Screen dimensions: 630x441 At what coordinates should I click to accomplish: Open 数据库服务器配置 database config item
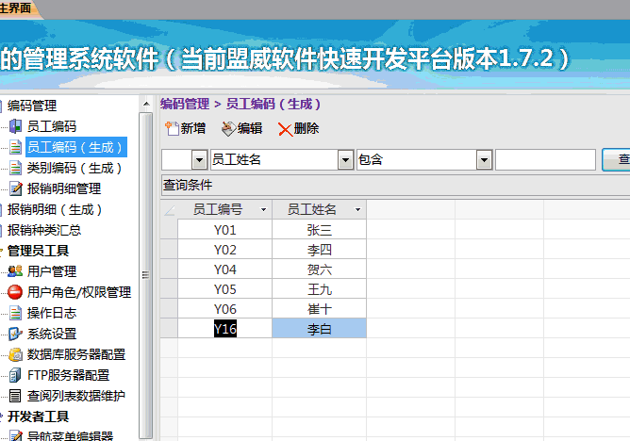coord(75,354)
